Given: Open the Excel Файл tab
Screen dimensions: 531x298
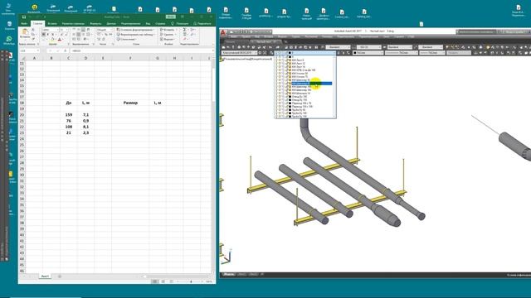Looking at the screenshot, I should [24, 24].
